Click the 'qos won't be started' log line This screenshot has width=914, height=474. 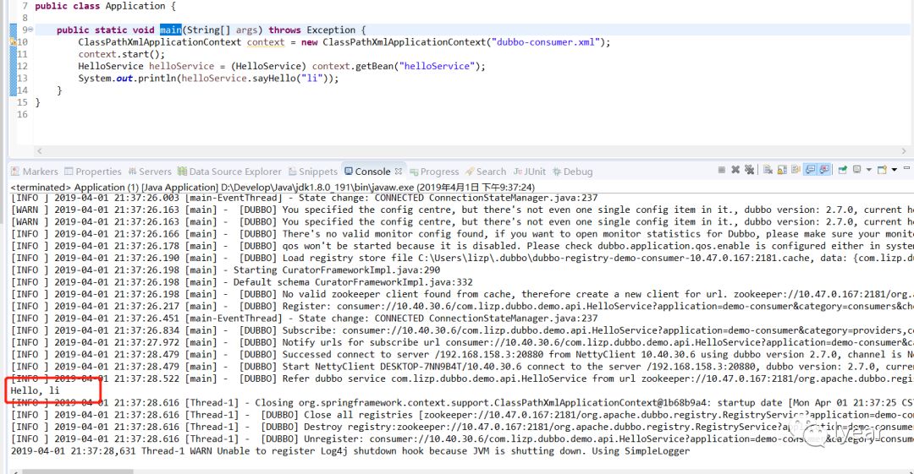click(462, 246)
